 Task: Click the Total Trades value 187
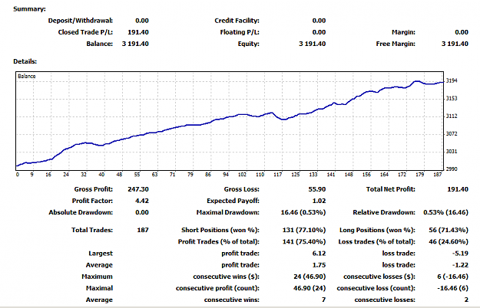143,230
